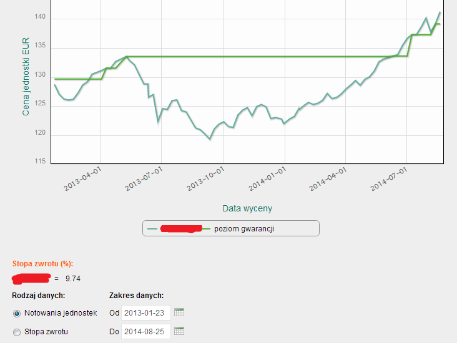Click the Rodzaj danych label
This screenshot has height=343, width=457.
[x=39, y=295]
